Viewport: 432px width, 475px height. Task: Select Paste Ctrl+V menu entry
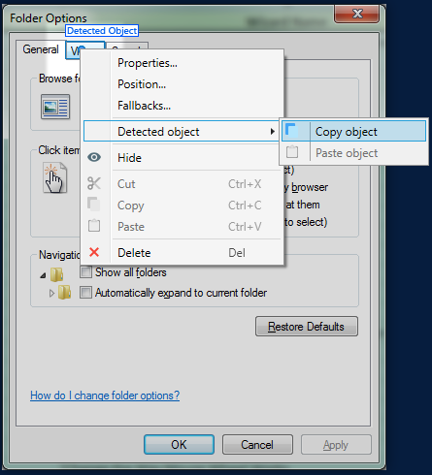[182, 227]
